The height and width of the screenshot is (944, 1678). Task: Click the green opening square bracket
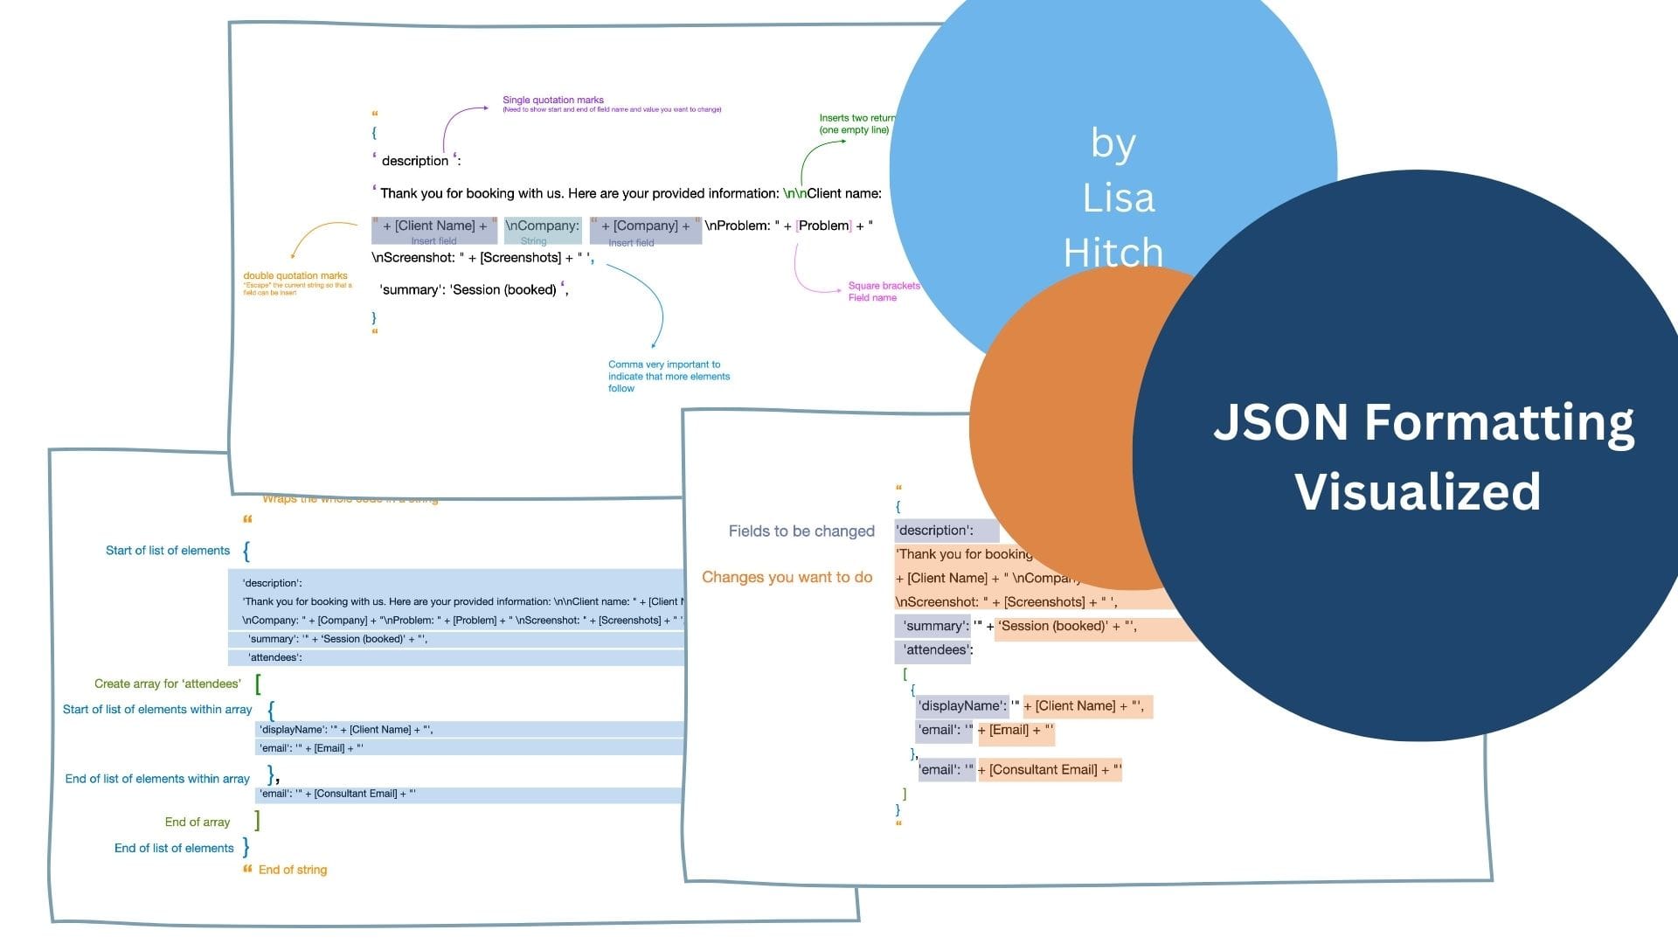click(258, 684)
